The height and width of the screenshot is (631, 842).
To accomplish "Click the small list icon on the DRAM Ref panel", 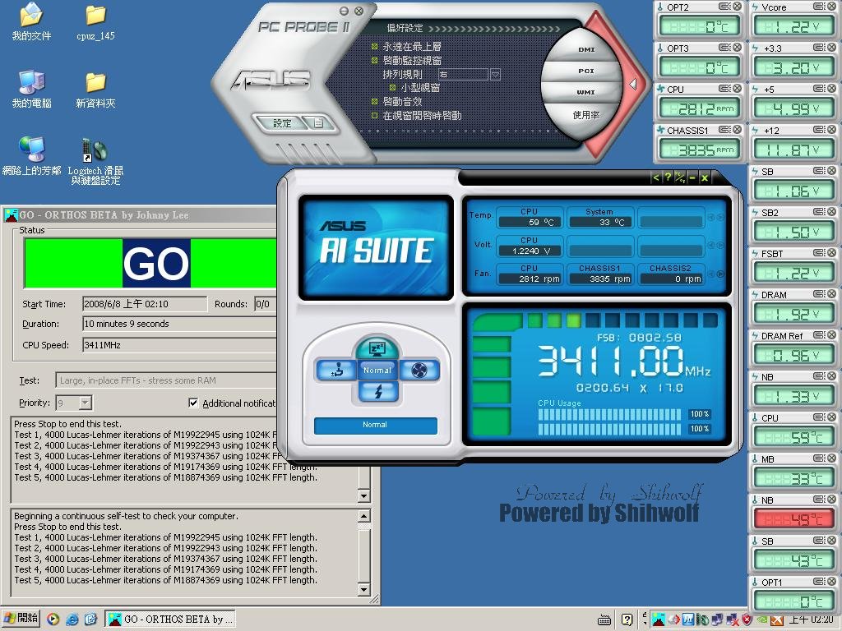I will [x=820, y=335].
